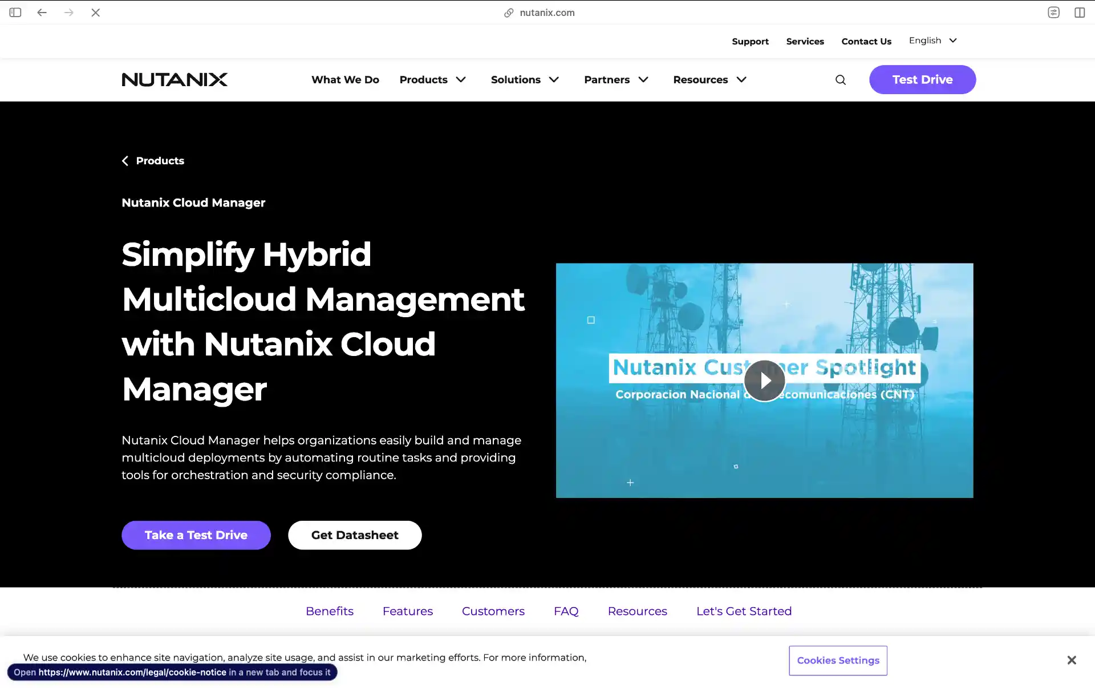Open the Contact Us page
The height and width of the screenshot is (688, 1095).
point(866,41)
